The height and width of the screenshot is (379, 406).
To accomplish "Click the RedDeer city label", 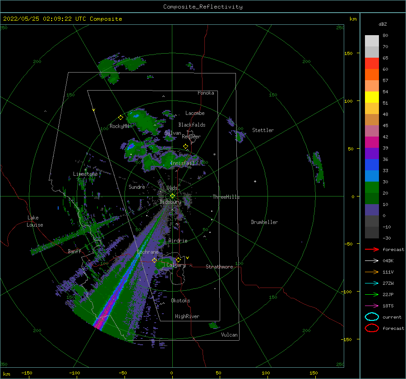I will [191, 137].
